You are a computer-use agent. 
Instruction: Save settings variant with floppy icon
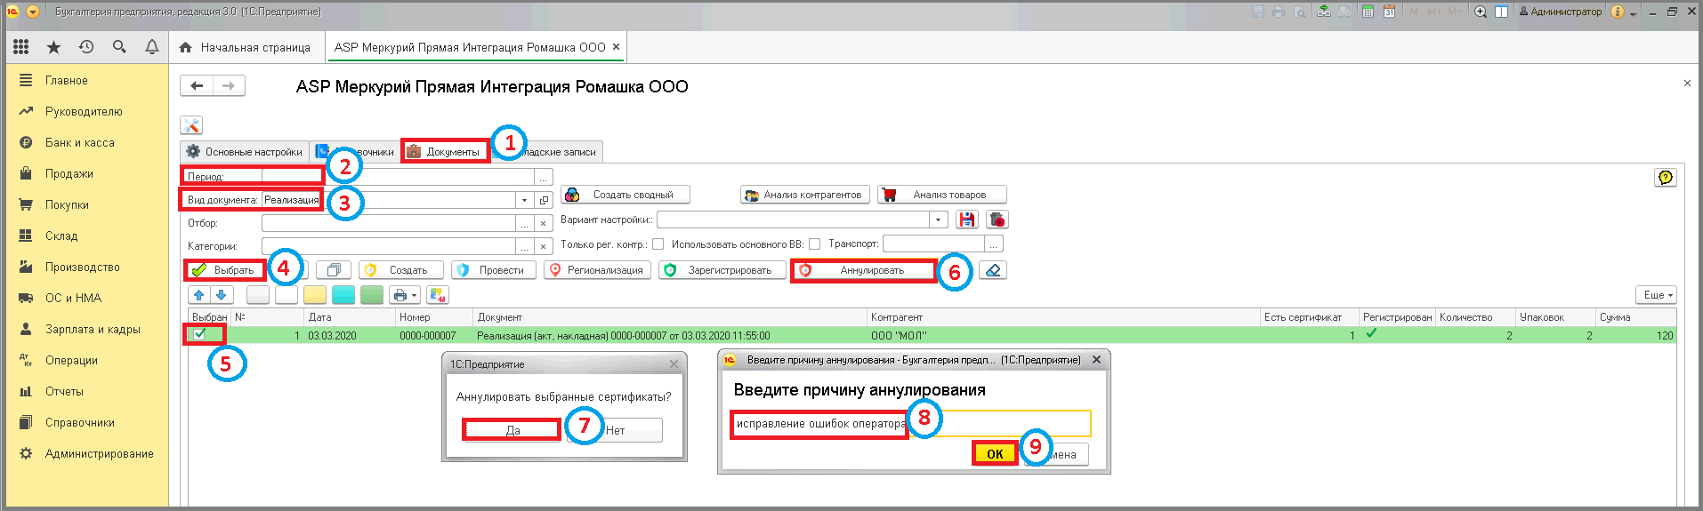point(967,220)
